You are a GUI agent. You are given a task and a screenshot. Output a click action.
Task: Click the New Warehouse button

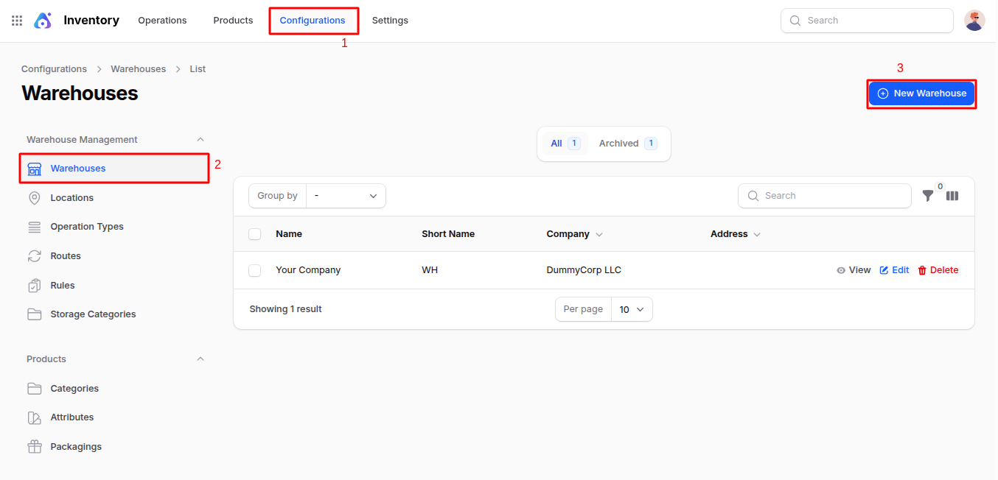921,93
